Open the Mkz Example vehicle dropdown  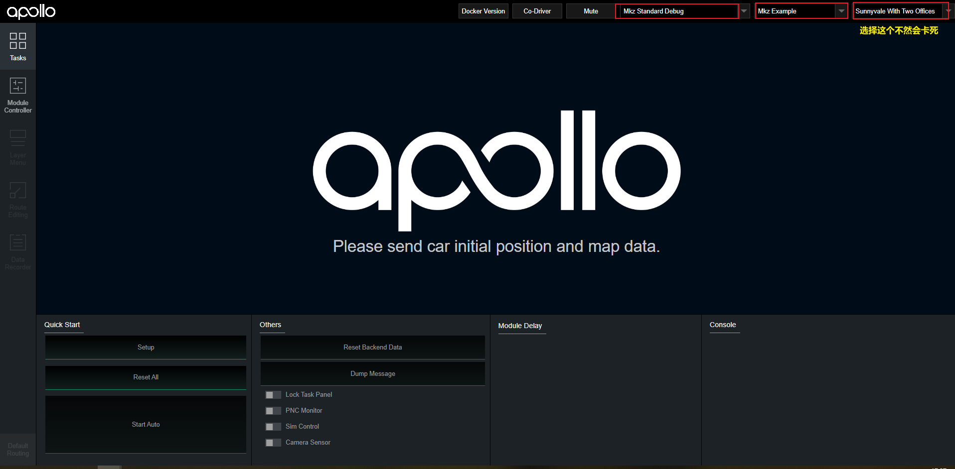(841, 10)
